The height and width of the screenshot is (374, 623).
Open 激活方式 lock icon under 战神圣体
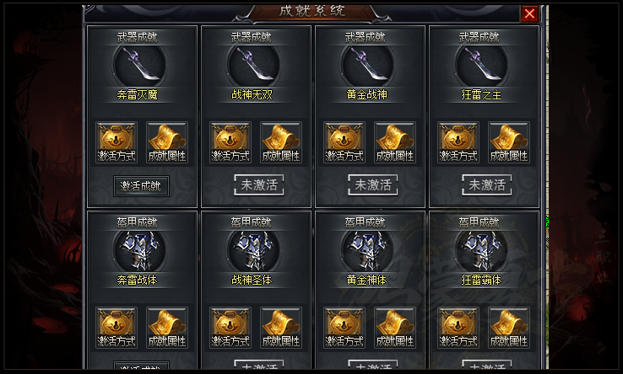pyautogui.click(x=230, y=328)
